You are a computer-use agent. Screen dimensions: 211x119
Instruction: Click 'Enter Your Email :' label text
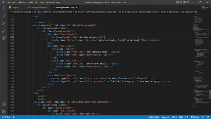click(x=98, y=64)
